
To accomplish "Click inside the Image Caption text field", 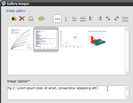I will point(66,93).
